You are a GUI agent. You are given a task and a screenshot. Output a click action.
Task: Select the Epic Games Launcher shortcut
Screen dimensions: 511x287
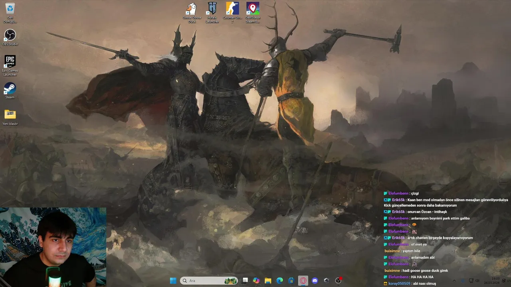click(10, 65)
